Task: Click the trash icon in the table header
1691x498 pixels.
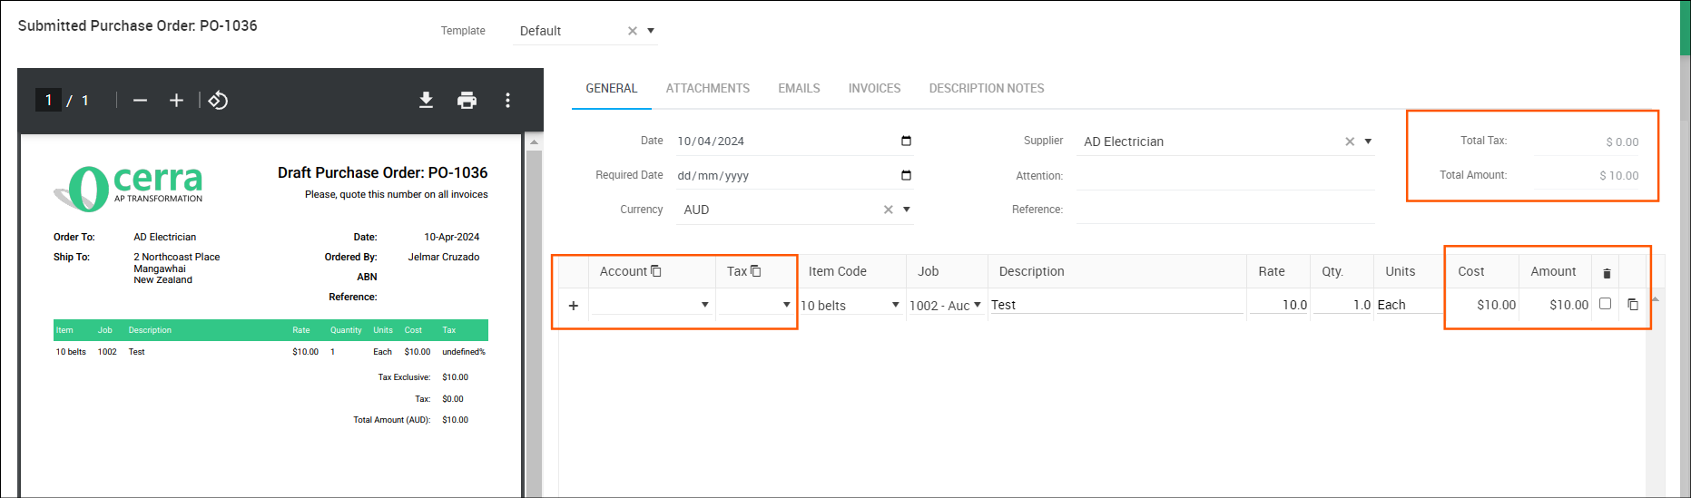Action: [1607, 273]
